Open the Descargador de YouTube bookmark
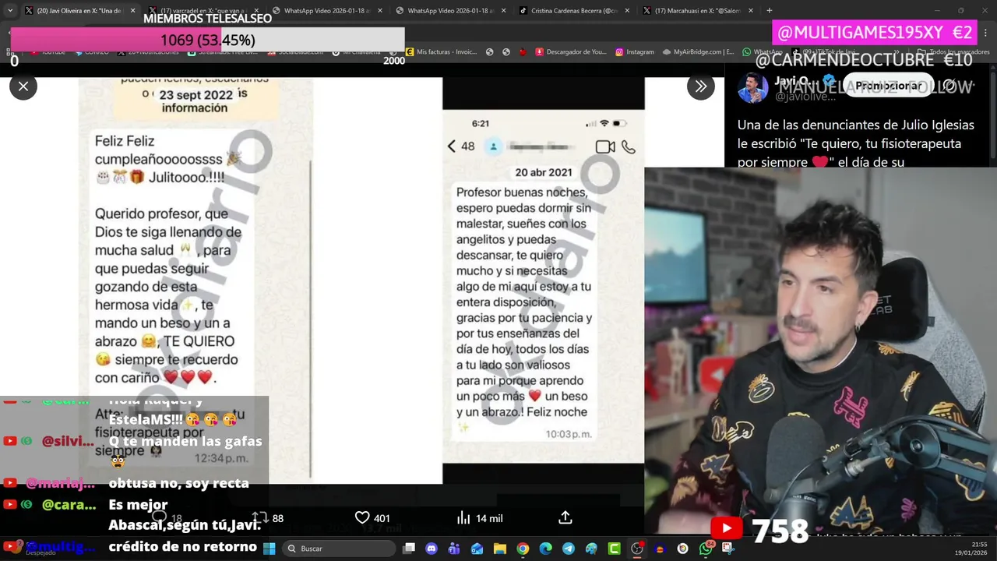 coord(570,52)
